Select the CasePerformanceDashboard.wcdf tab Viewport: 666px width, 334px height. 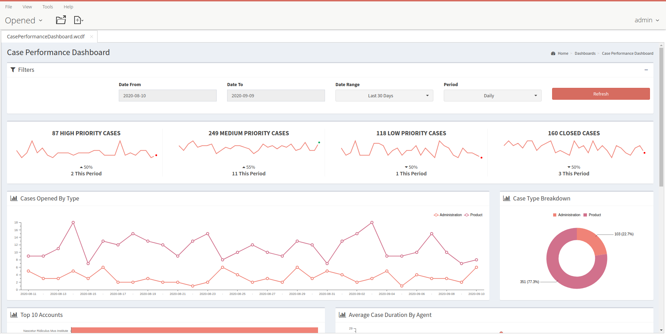[46, 37]
